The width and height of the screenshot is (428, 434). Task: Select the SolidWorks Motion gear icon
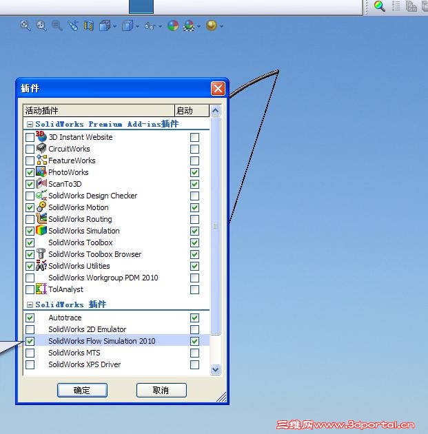pos(41,207)
